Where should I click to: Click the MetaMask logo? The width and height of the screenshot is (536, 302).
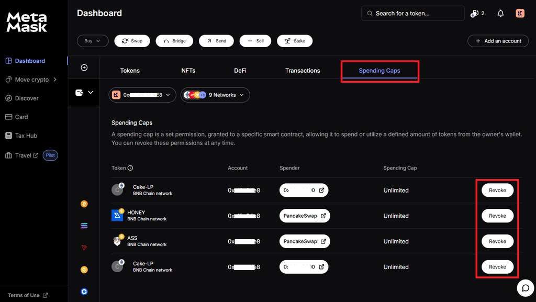pos(27,22)
